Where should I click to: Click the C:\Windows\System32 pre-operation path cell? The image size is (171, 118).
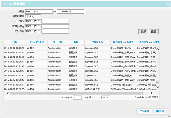tap(123, 89)
